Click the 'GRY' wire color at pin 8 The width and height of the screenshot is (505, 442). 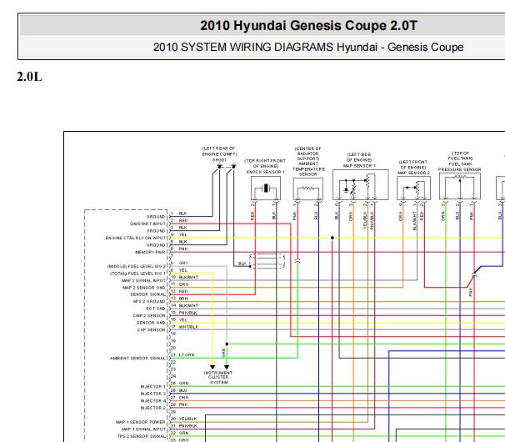pyautogui.click(x=183, y=263)
